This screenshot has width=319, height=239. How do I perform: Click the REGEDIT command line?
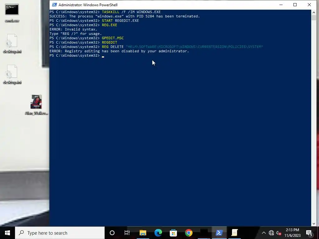(83, 42)
